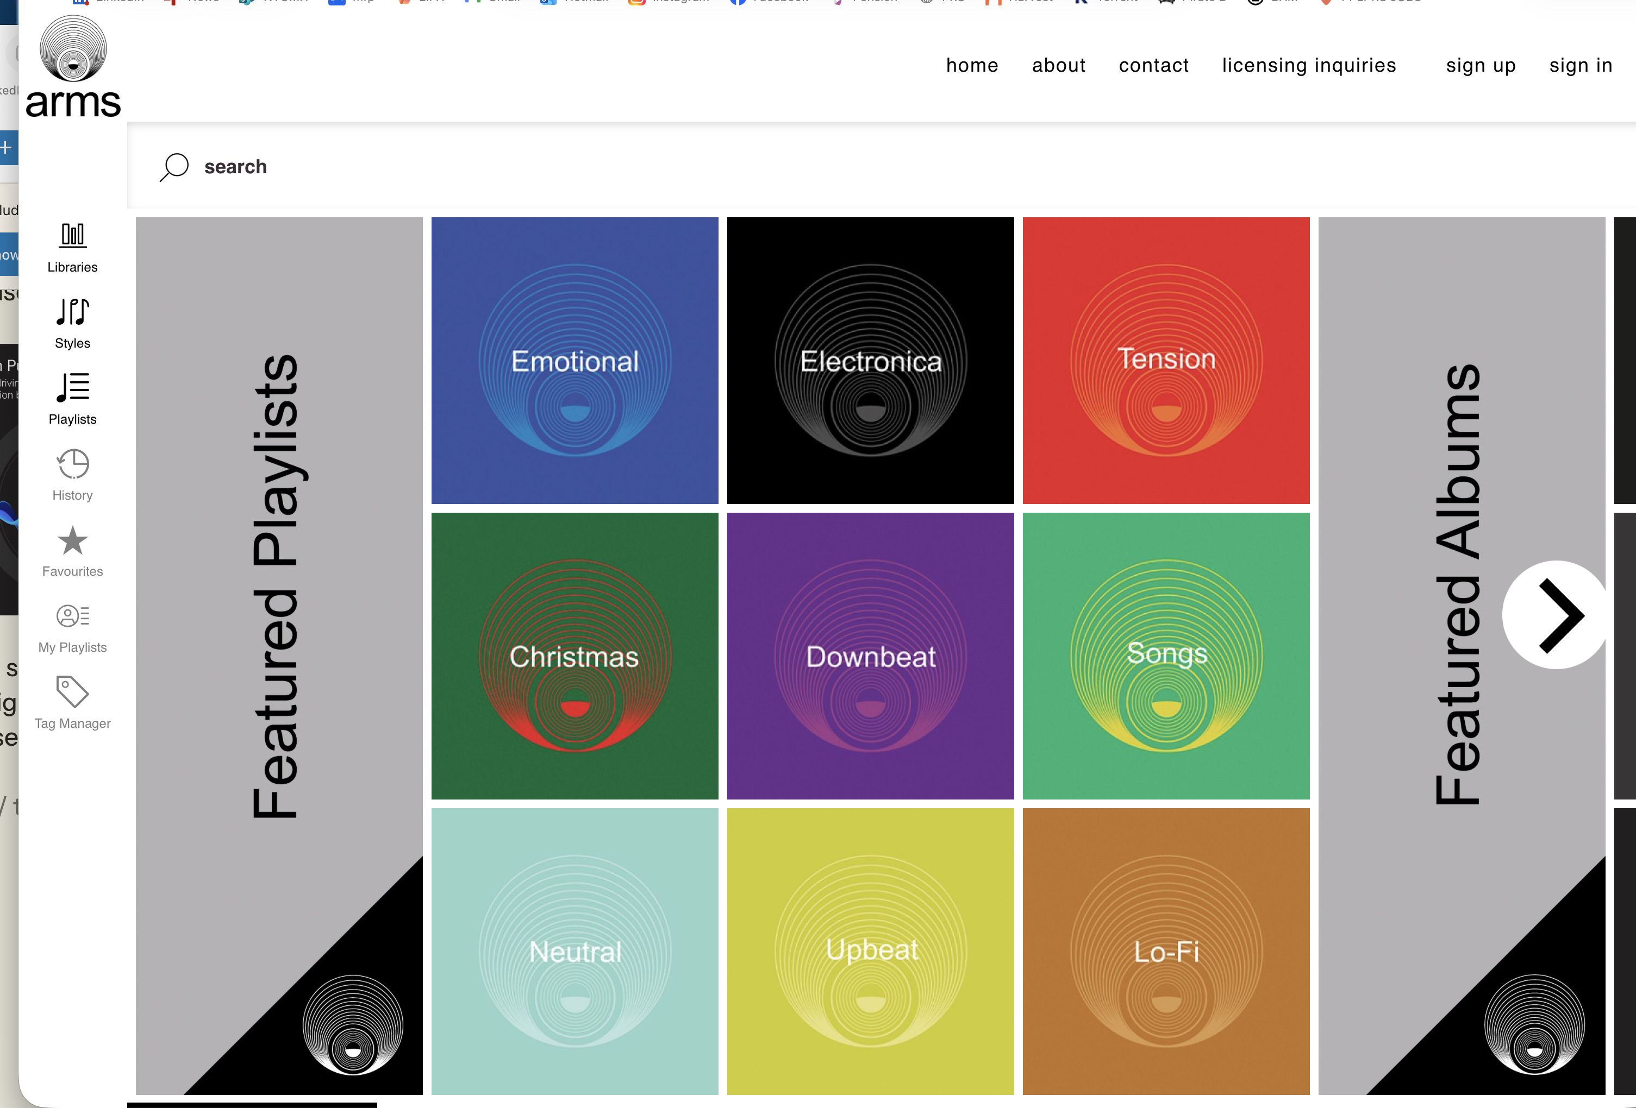Open Playlists from the sidebar
The image size is (1636, 1108).
coord(72,388)
